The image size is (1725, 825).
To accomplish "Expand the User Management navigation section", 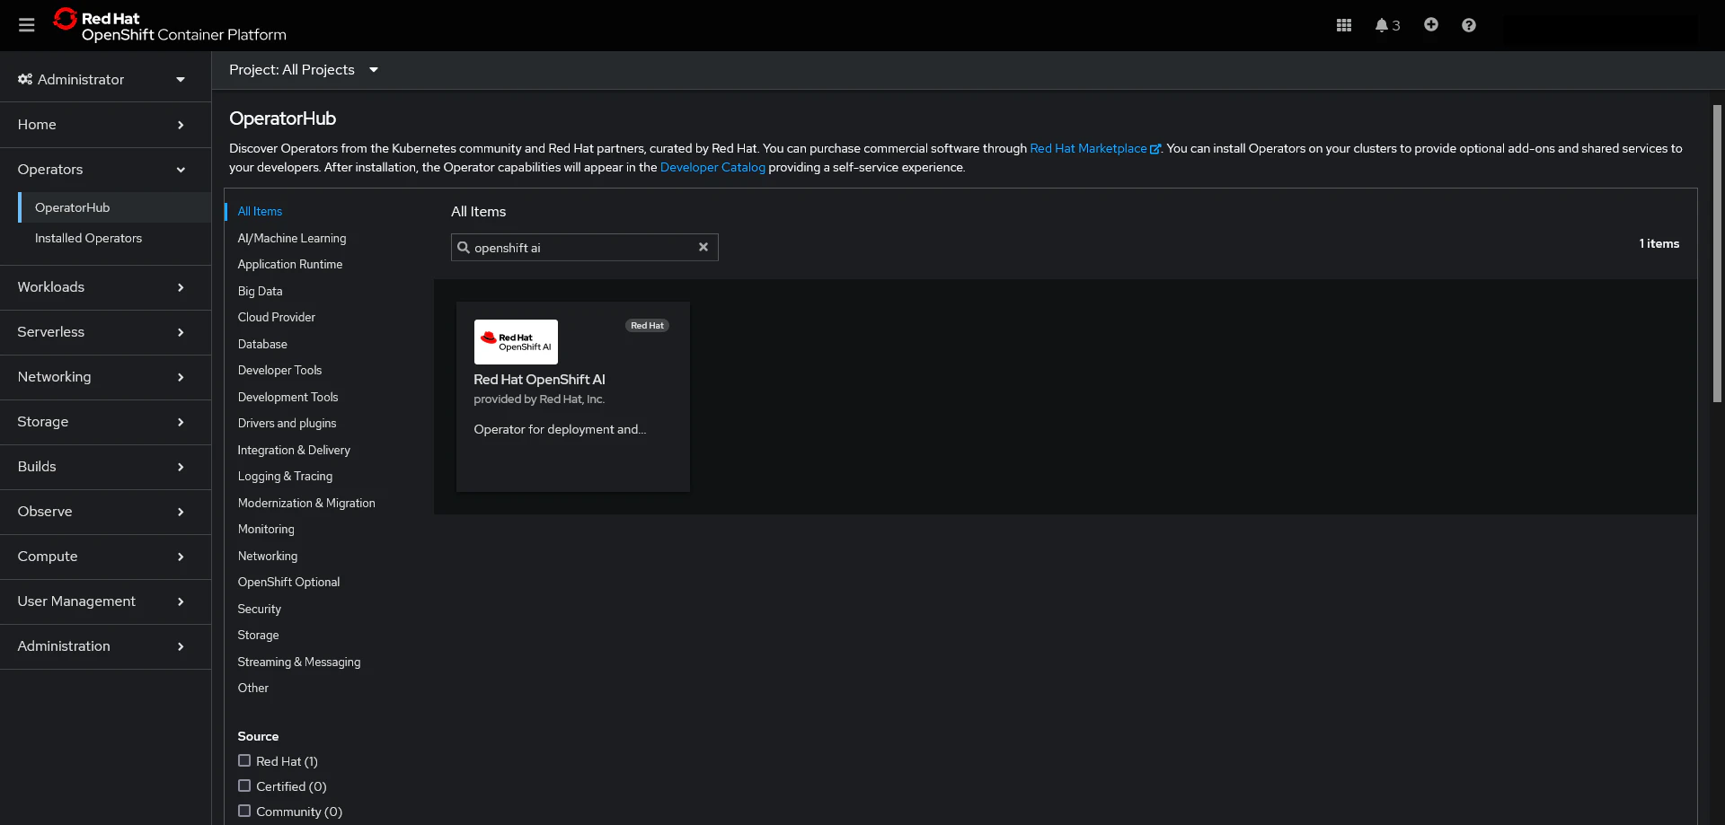I will pyautogui.click(x=105, y=601).
